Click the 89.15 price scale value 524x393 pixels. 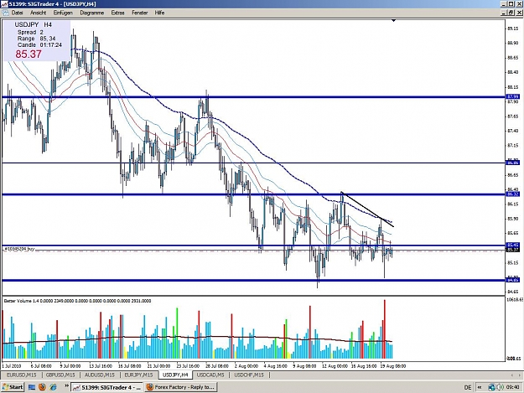(x=513, y=28)
